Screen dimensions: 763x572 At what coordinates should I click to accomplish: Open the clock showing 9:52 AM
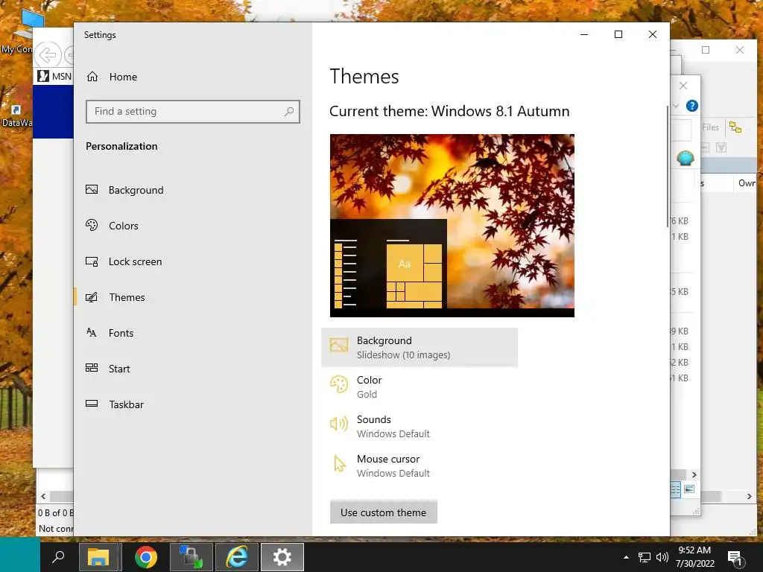point(695,556)
